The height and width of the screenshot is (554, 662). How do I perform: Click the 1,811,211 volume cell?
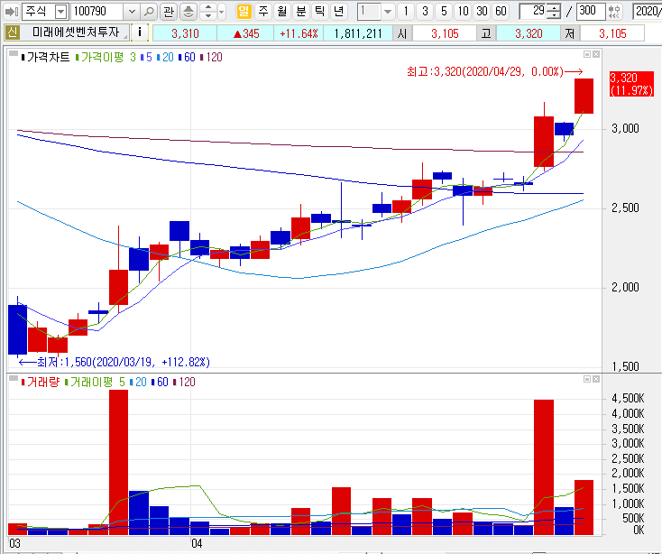358,33
